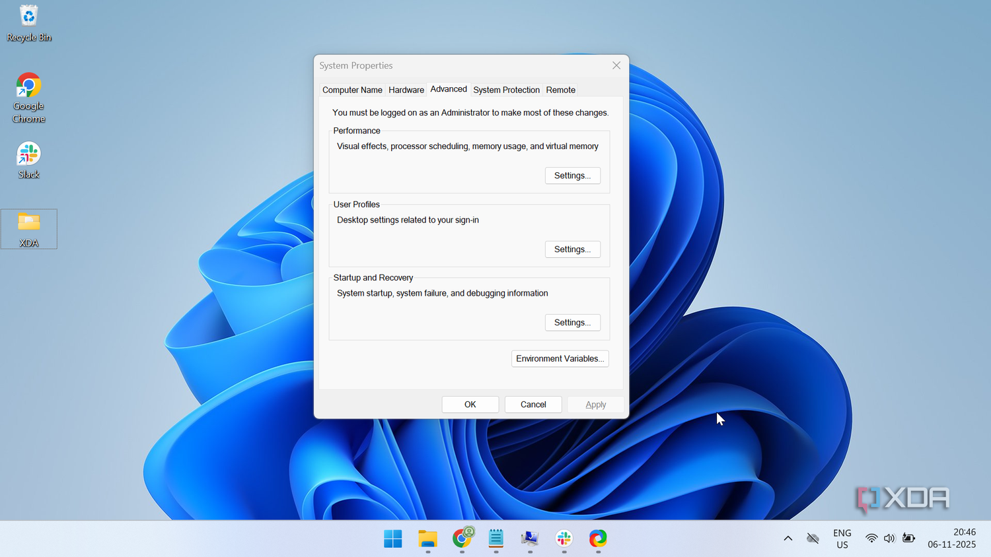The image size is (991, 557).
Task: Launch Google Chrome from the desktop
Action: click(28, 96)
